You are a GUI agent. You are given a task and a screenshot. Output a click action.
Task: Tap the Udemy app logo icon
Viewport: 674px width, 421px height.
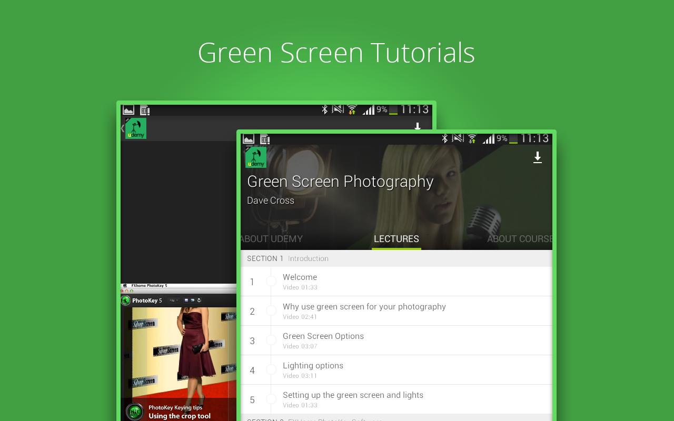point(256,156)
